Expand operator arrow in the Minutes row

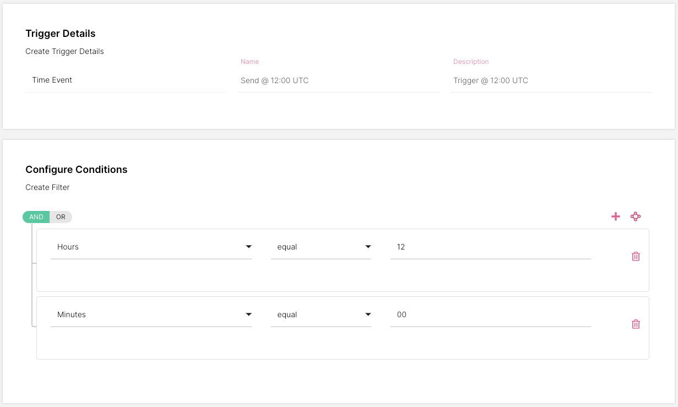368,315
